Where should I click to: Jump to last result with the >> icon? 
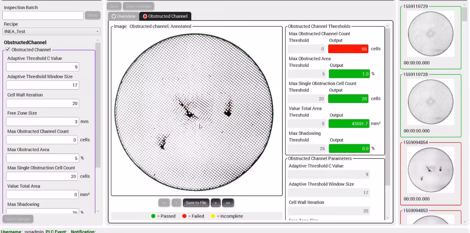coord(228,203)
